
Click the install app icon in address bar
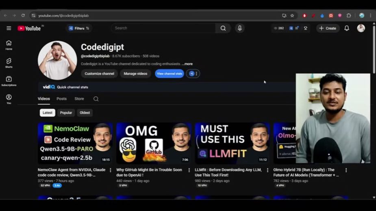pyautogui.click(x=284, y=15)
